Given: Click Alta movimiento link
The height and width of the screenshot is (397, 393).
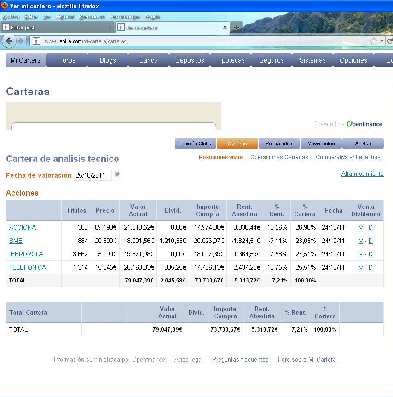Looking at the screenshot, I should click(x=362, y=174).
